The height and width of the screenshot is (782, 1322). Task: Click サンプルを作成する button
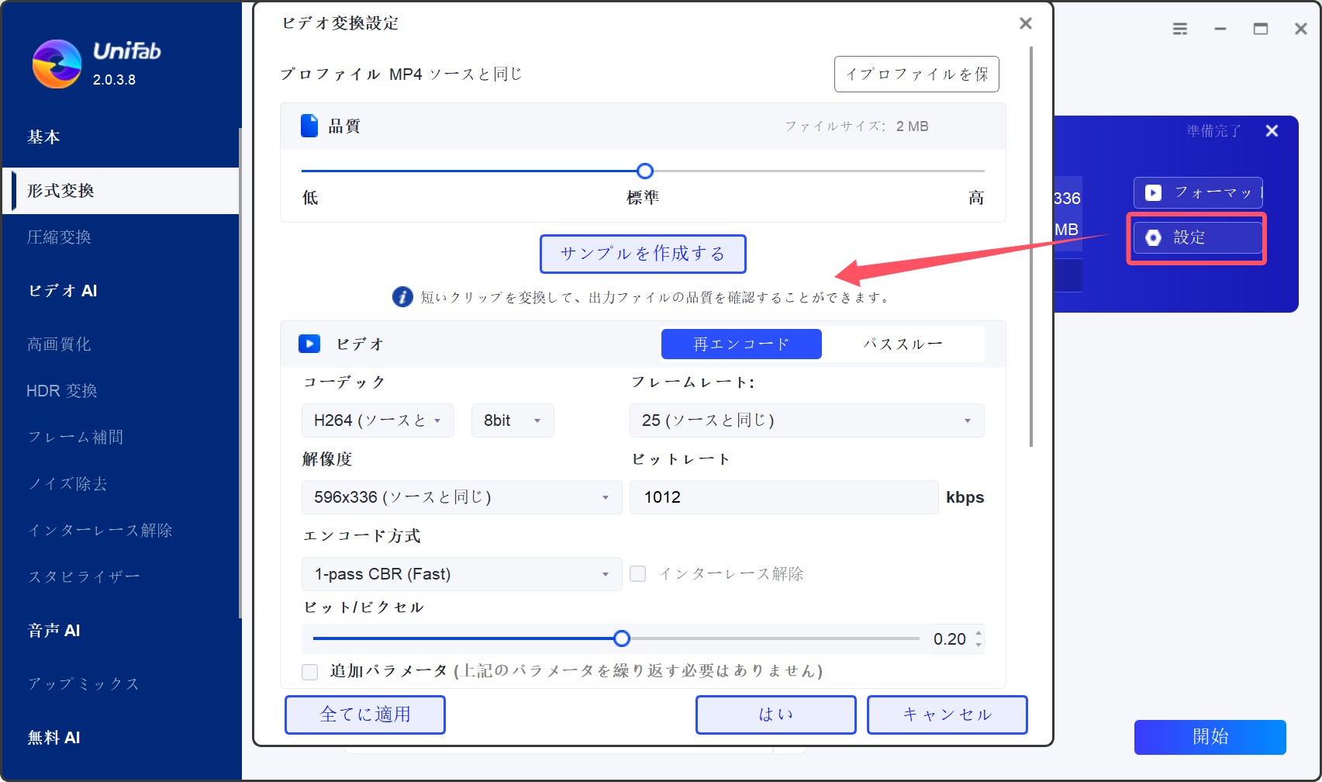coord(643,254)
